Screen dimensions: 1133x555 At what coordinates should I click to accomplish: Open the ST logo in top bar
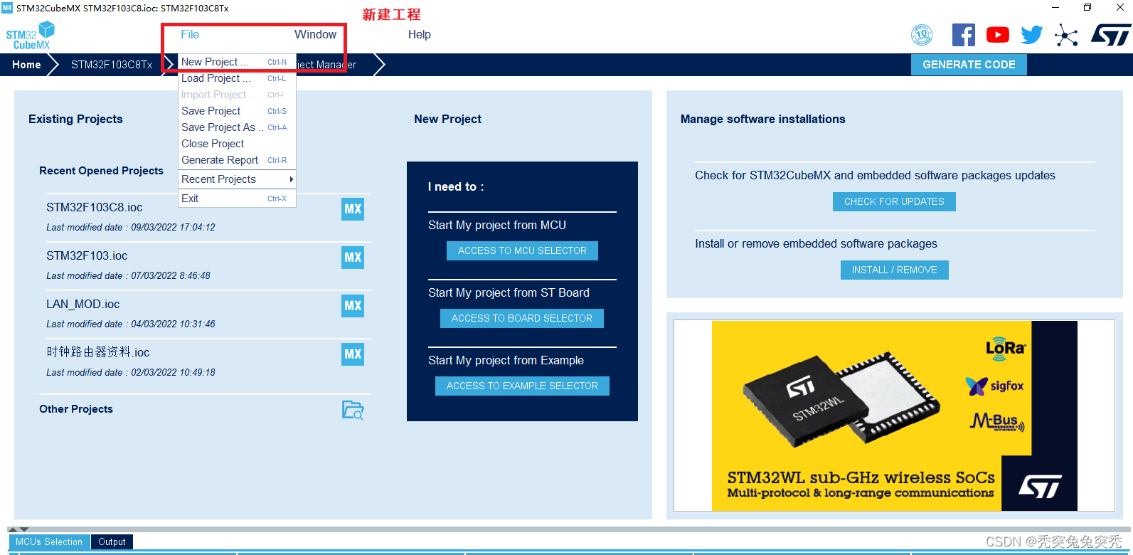pyautogui.click(x=1111, y=35)
